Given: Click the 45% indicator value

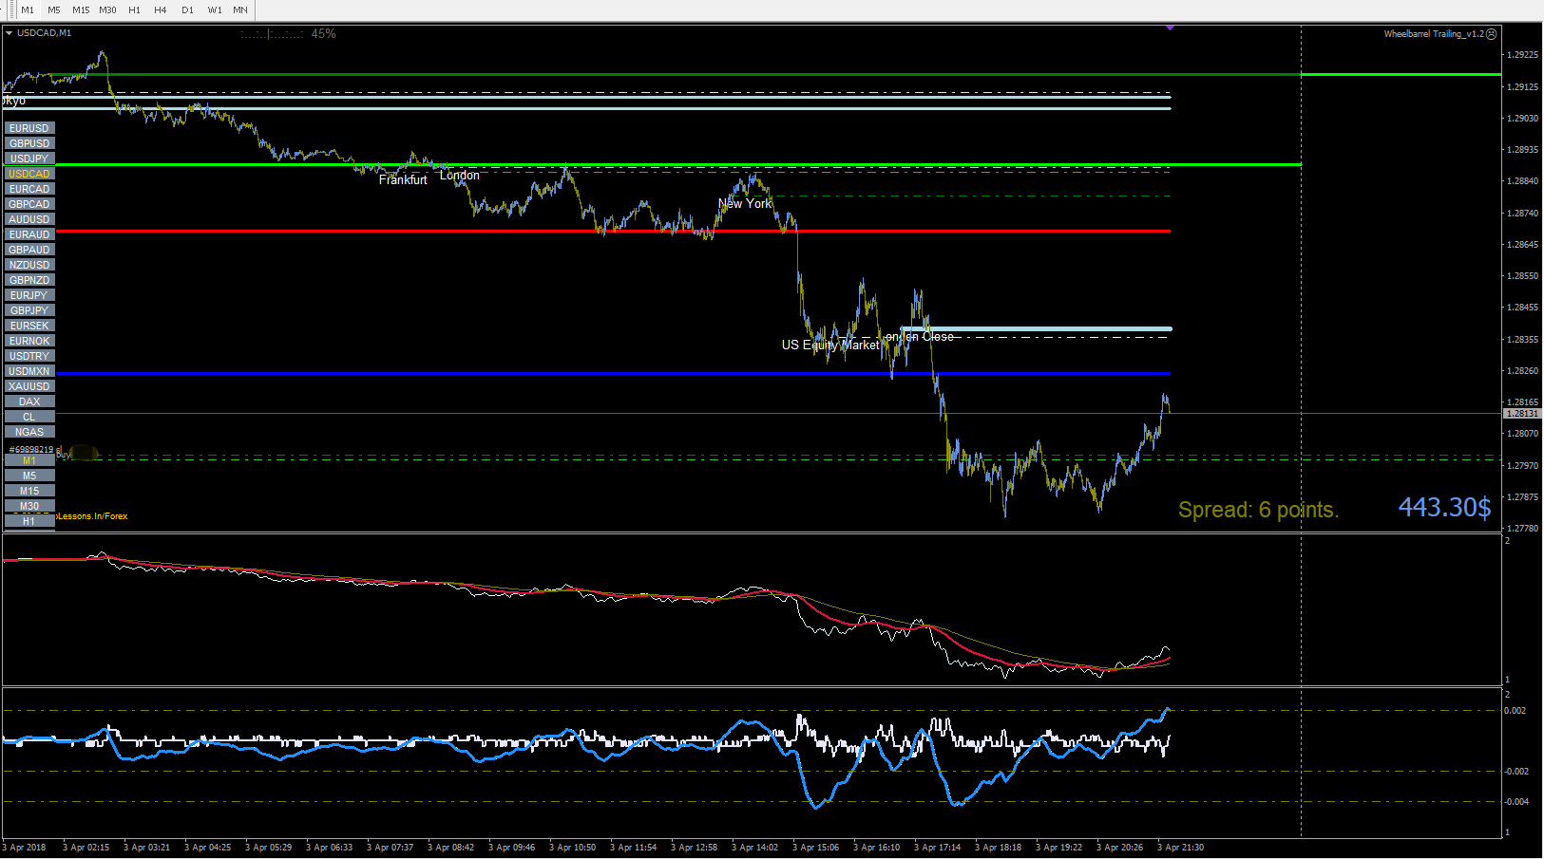Looking at the screenshot, I should click(323, 34).
